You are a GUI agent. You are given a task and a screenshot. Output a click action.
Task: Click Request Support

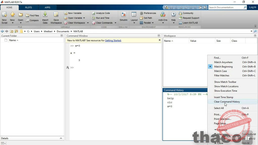[189, 18]
